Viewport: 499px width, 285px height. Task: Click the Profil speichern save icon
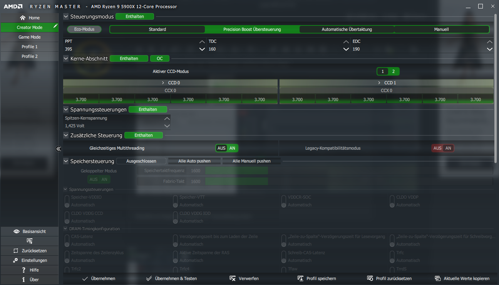(x=301, y=278)
